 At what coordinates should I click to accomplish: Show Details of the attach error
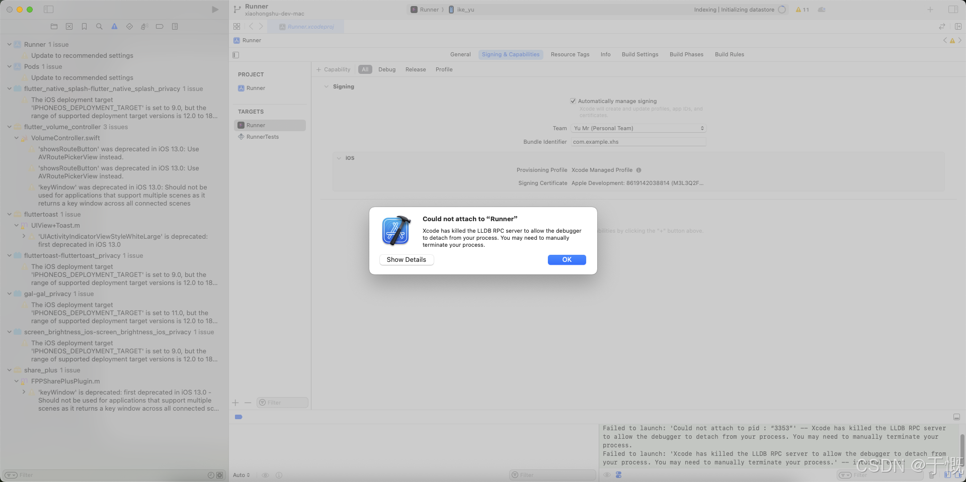point(406,260)
